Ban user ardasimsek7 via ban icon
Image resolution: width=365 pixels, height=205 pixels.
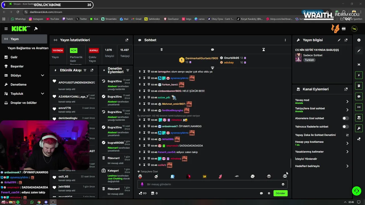[149, 126]
